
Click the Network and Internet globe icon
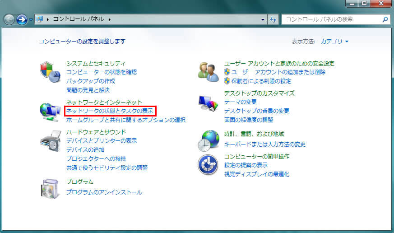click(50, 112)
